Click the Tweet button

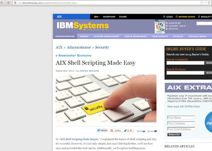click(102, 130)
